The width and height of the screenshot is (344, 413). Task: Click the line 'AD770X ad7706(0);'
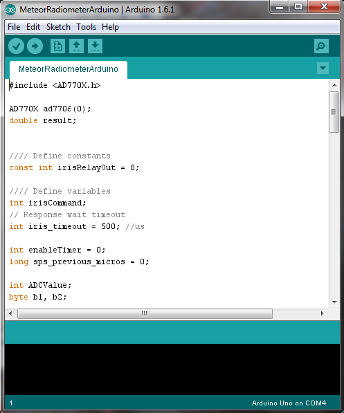pos(50,109)
